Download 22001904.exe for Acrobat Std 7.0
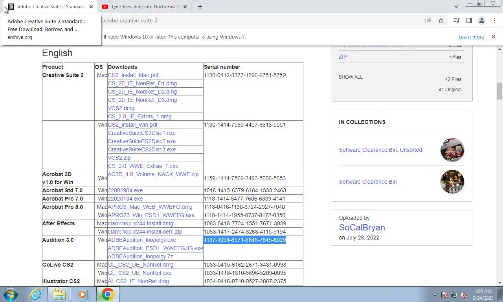 click(x=125, y=190)
